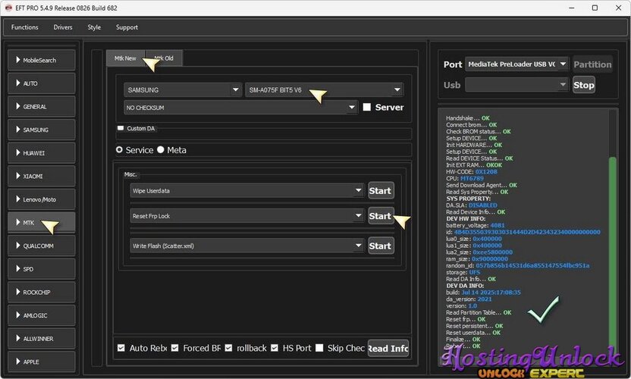Click the Partition button
631x379 pixels.
click(593, 64)
